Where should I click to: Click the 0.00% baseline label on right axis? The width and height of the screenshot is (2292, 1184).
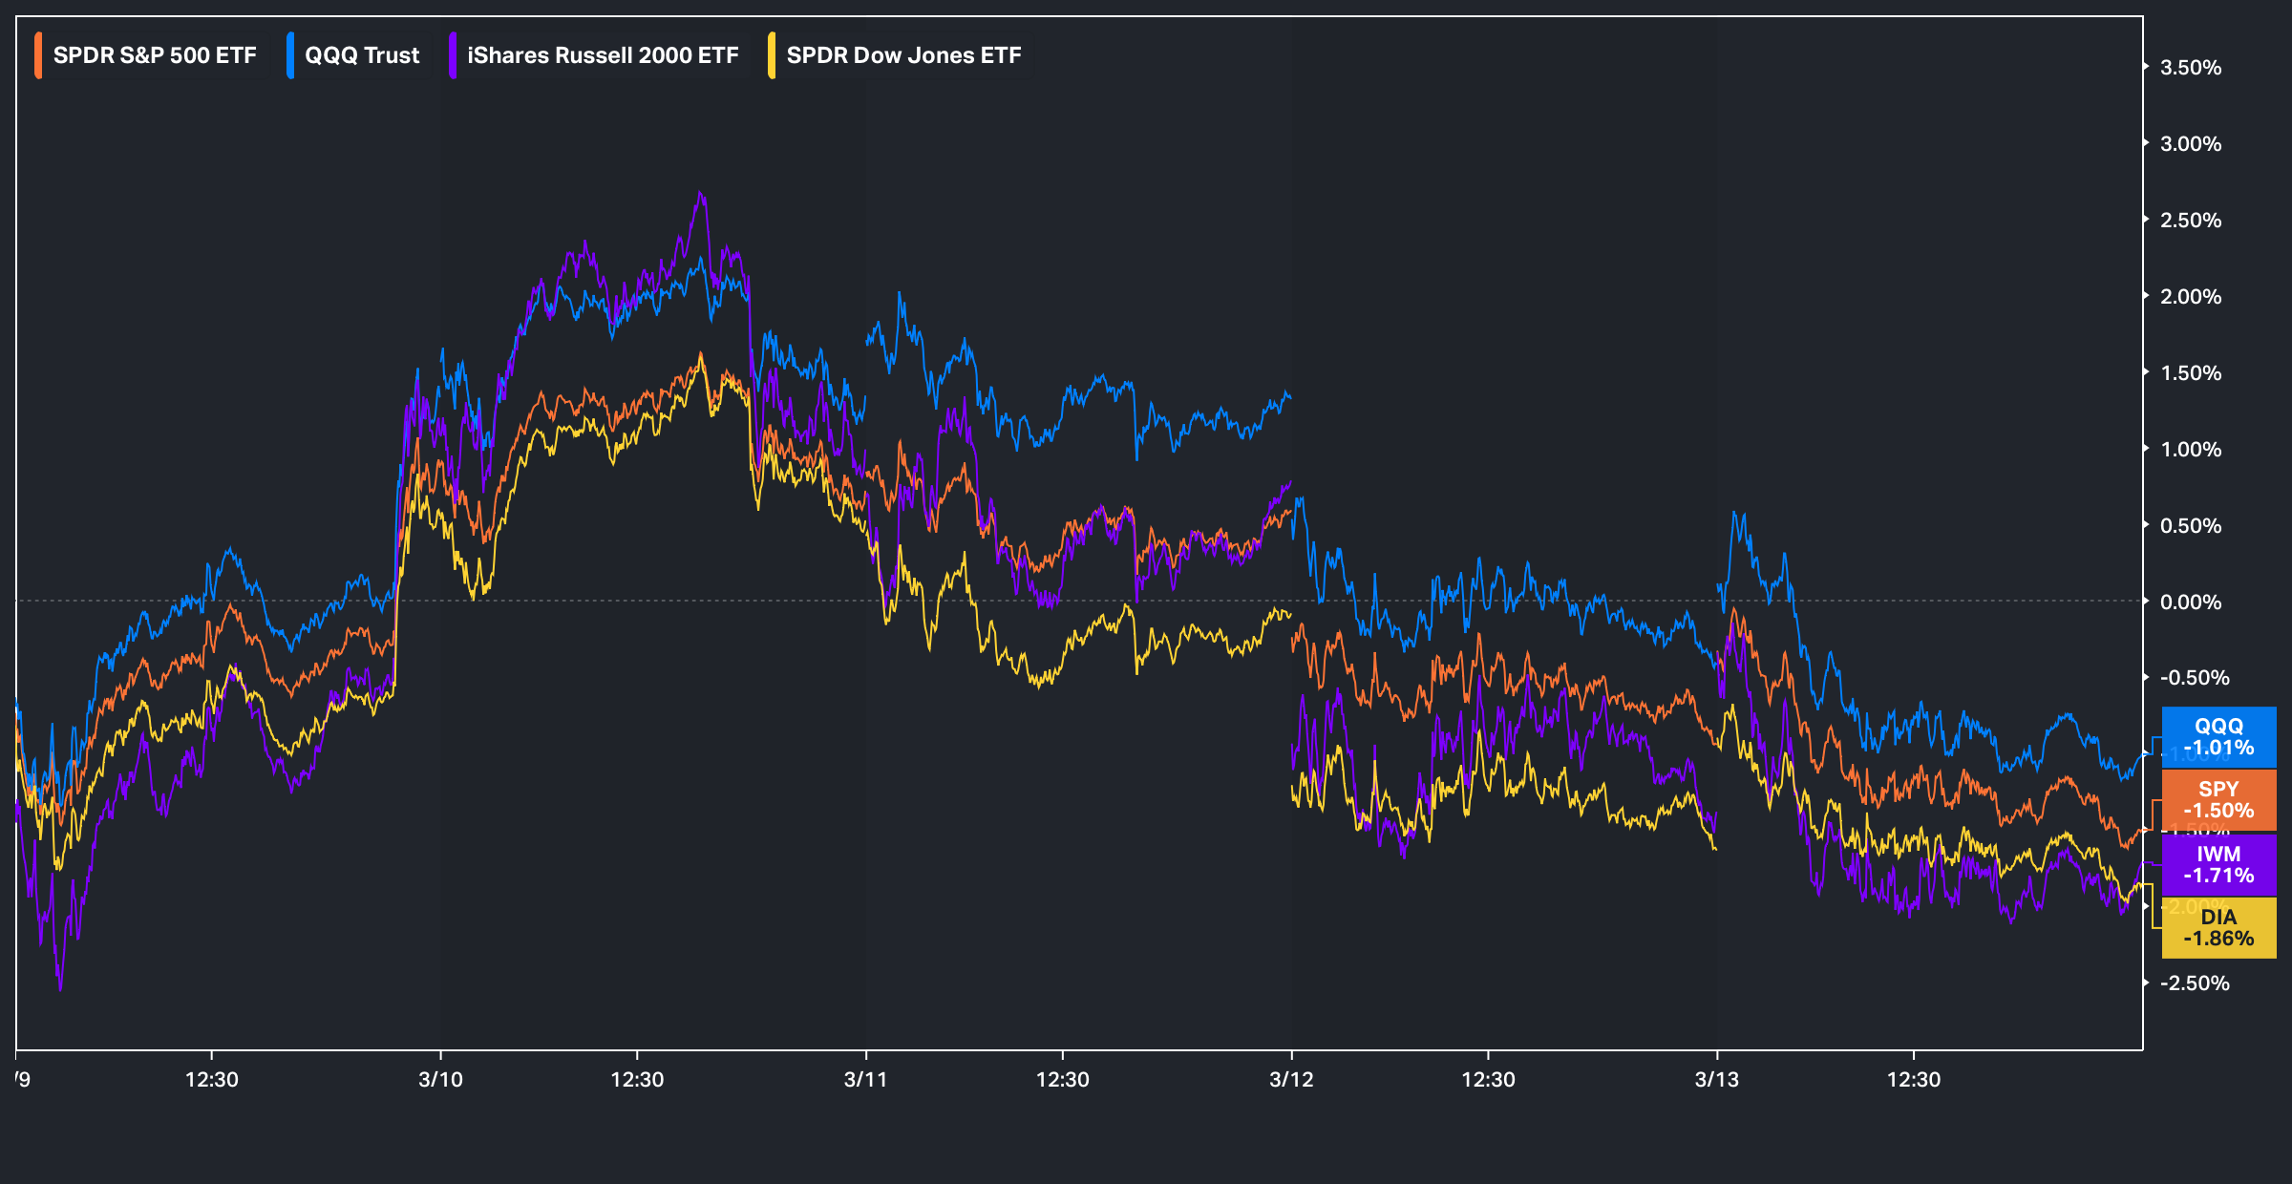pos(2191,602)
